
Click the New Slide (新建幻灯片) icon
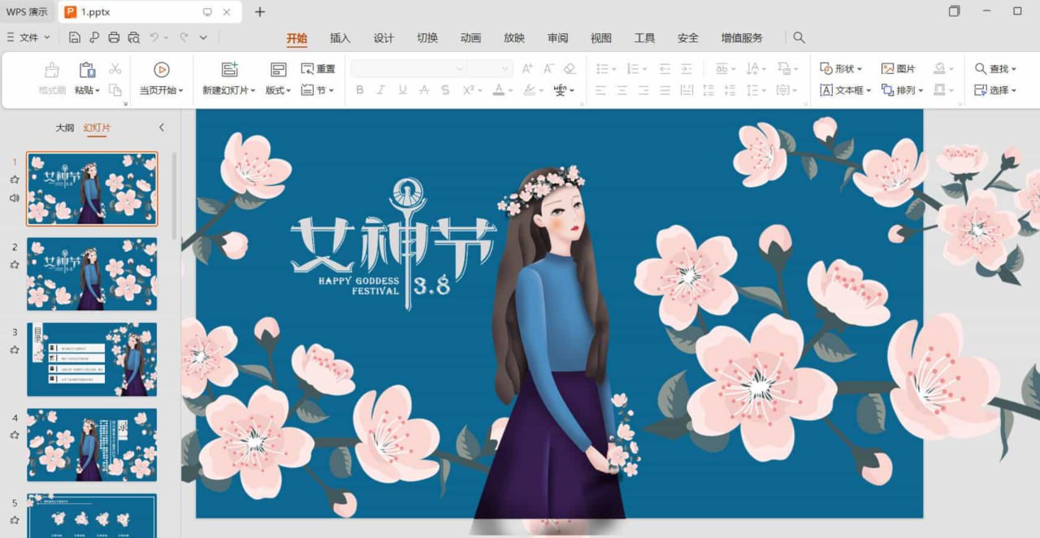228,68
